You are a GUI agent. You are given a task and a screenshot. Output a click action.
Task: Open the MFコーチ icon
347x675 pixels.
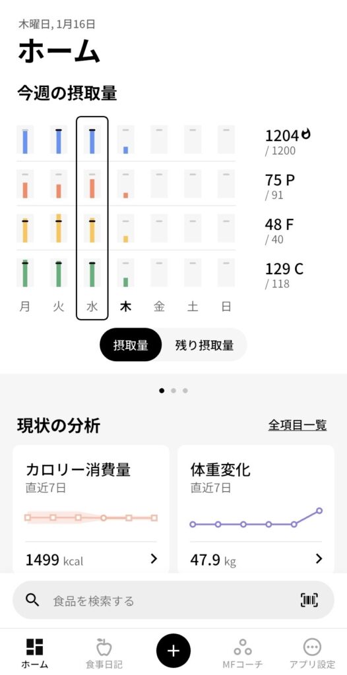pyautogui.click(x=243, y=647)
